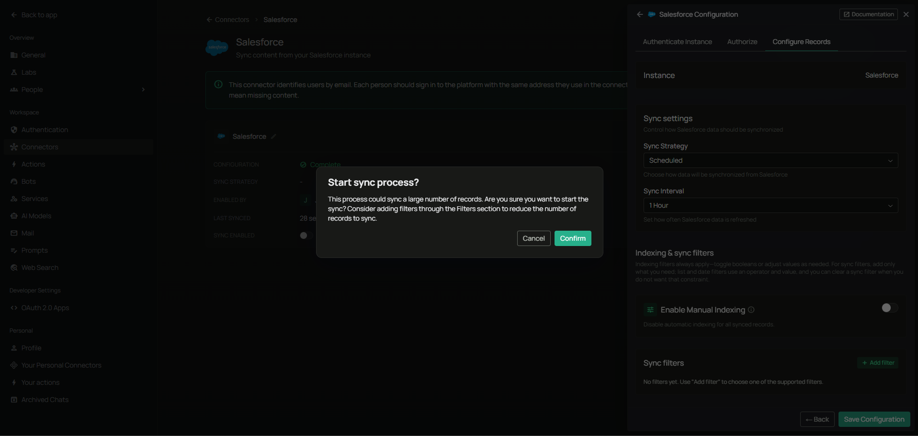918x436 pixels.
Task: Open the Bots icon
Action: [14, 181]
